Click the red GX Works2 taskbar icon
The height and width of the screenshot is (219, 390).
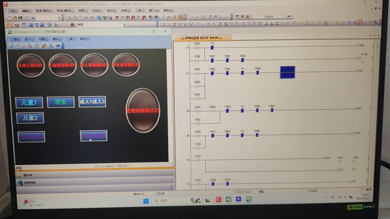pos(218,199)
